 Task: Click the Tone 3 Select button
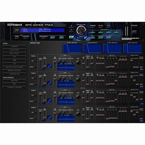pyautogui.click(x=35, y=101)
